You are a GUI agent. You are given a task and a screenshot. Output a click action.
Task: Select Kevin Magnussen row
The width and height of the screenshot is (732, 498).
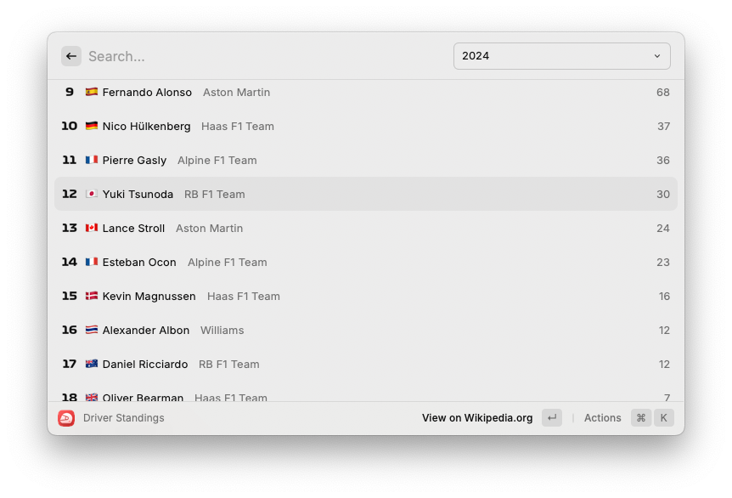(366, 297)
